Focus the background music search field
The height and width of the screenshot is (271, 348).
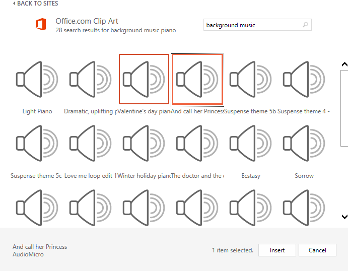252,25
